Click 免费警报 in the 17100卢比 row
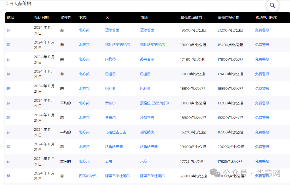Viewport: 290px width, 185px height. pyautogui.click(x=262, y=74)
